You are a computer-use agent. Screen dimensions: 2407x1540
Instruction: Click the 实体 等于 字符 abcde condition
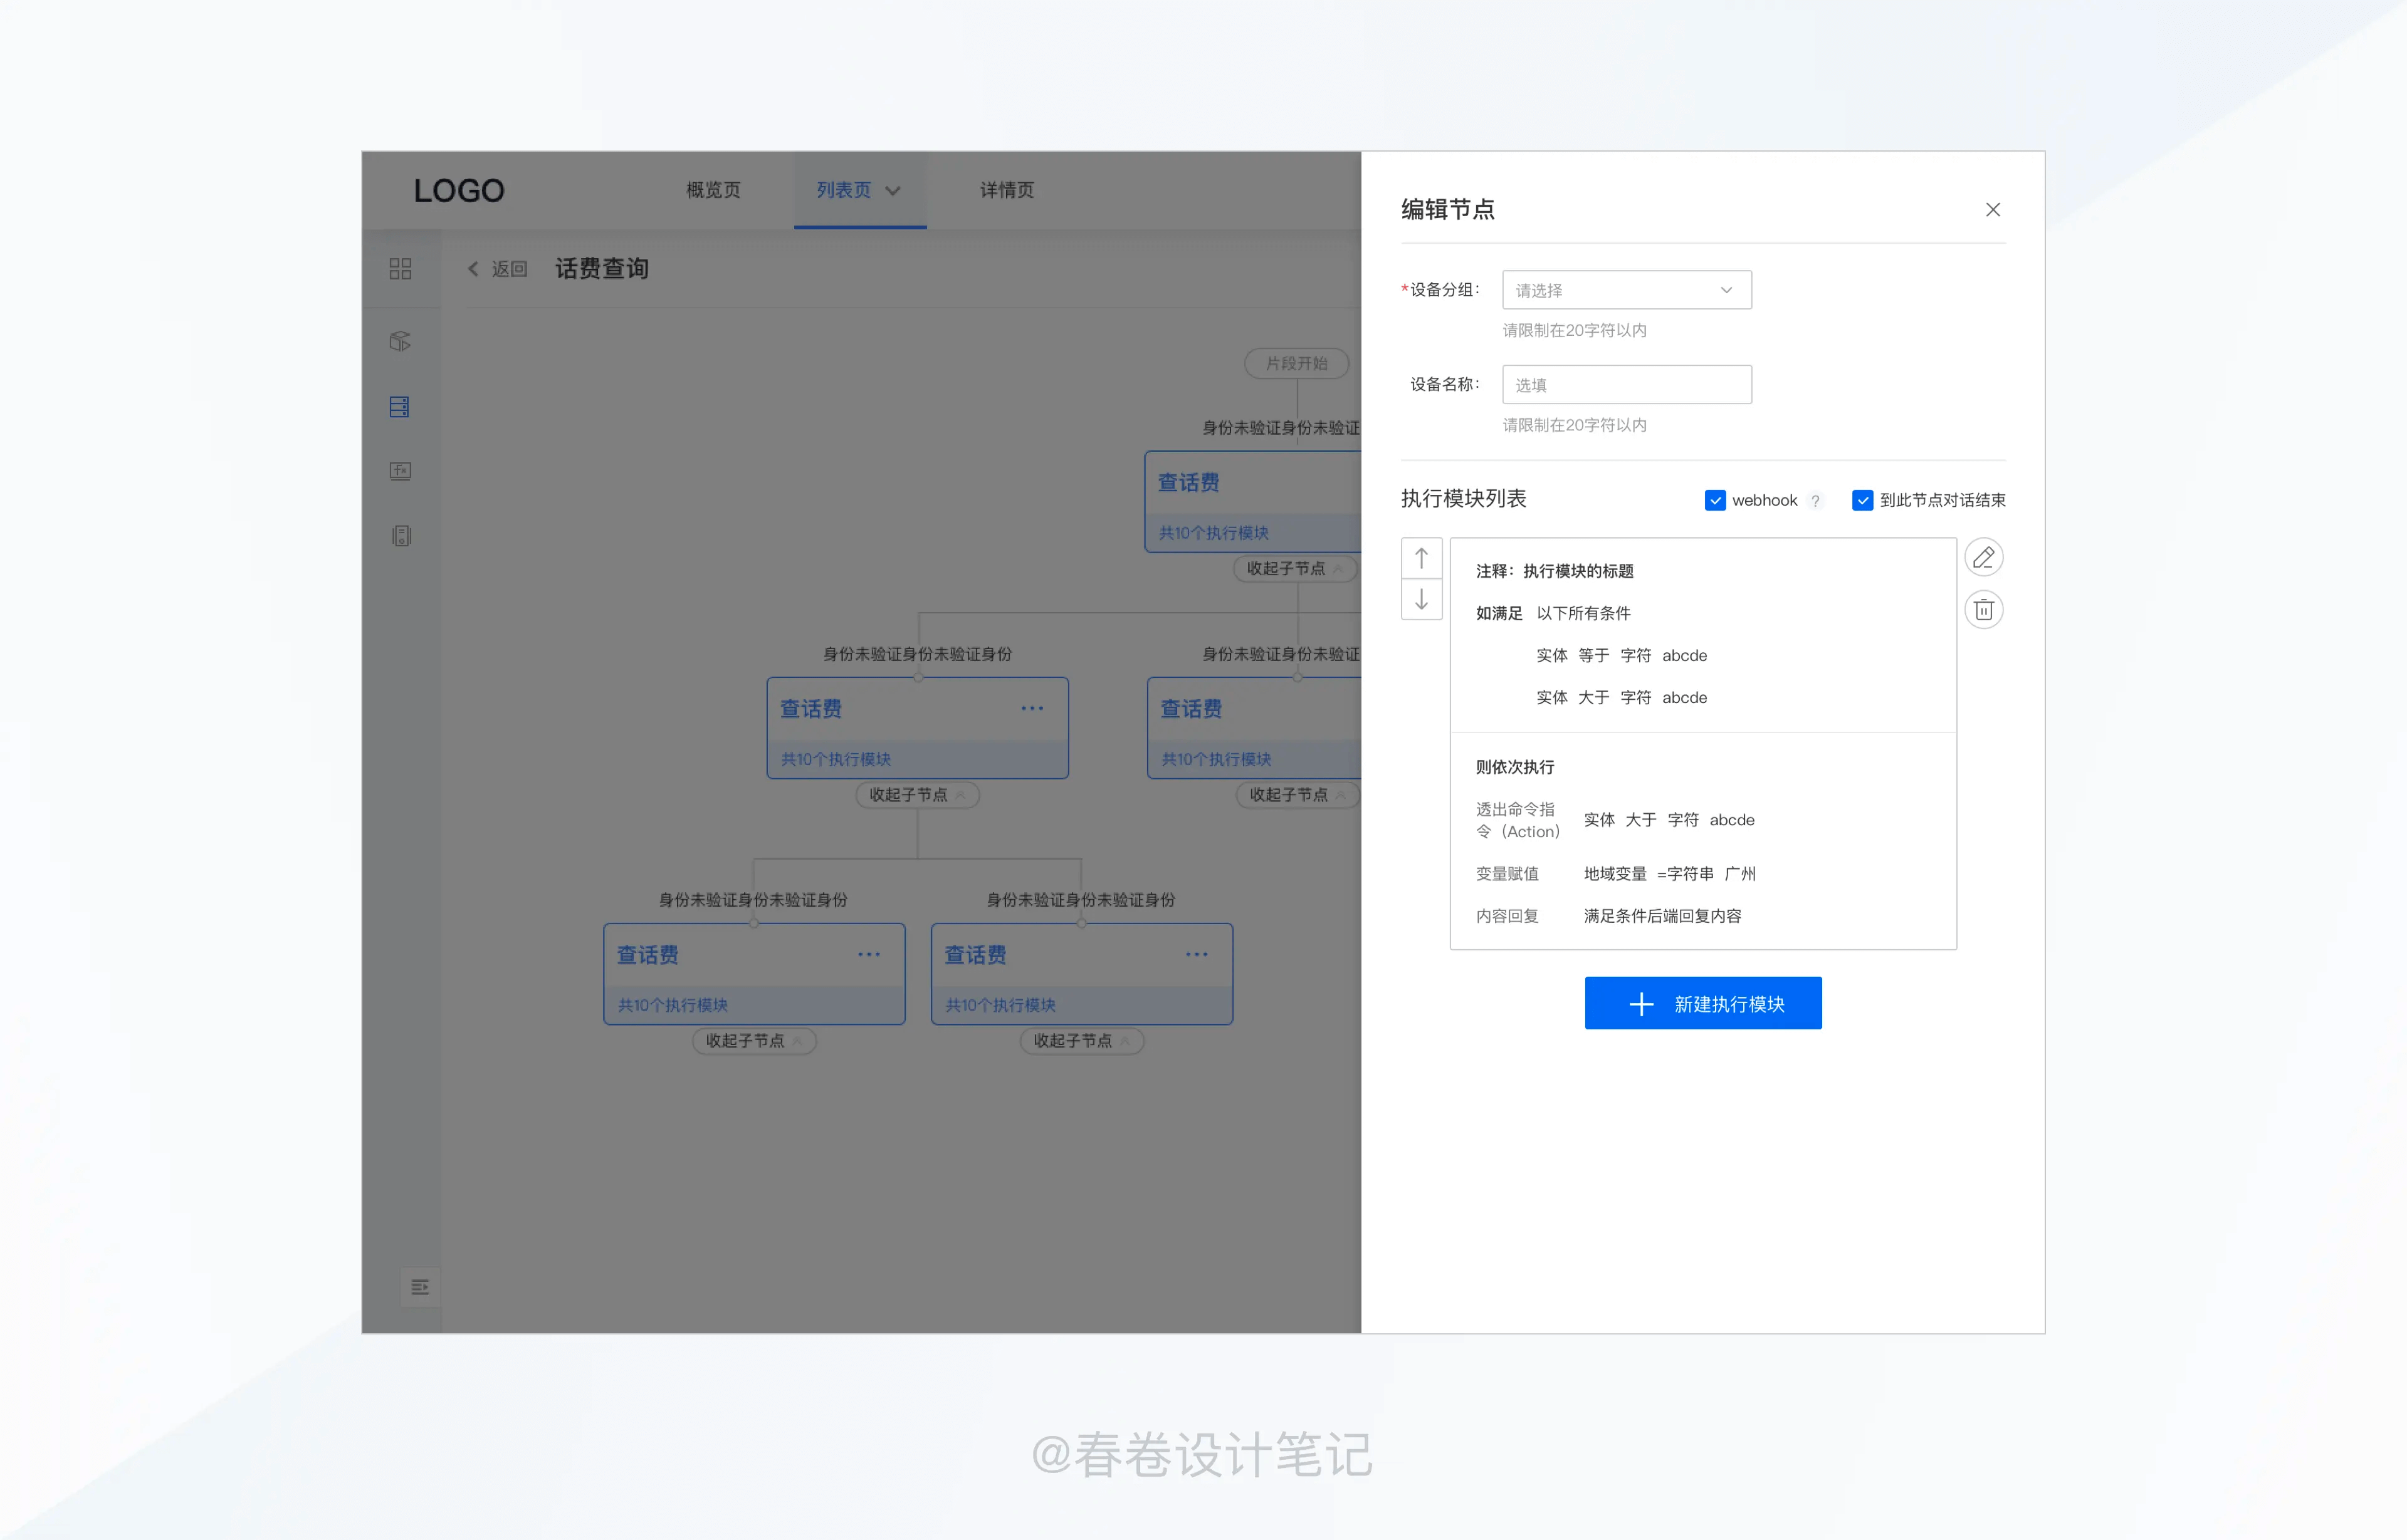(x=1622, y=655)
